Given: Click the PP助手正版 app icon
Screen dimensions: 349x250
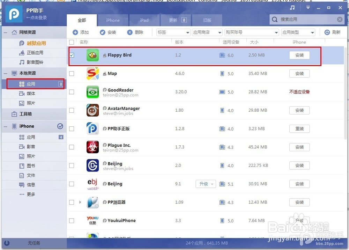Looking at the screenshot, I should click(92, 128).
